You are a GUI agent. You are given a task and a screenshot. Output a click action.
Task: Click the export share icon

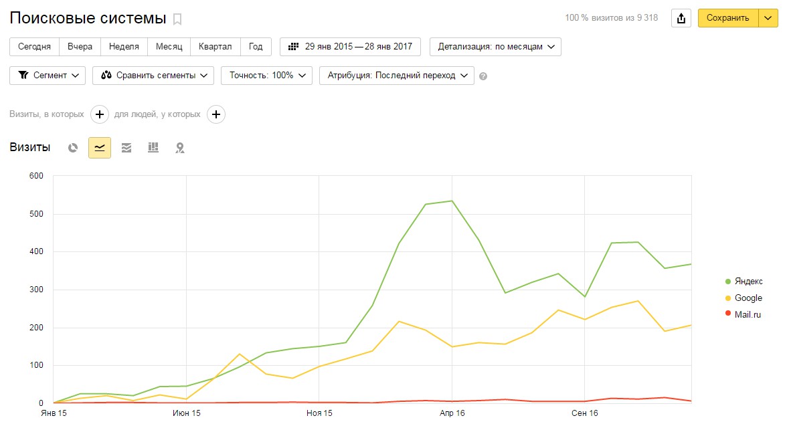tap(681, 18)
